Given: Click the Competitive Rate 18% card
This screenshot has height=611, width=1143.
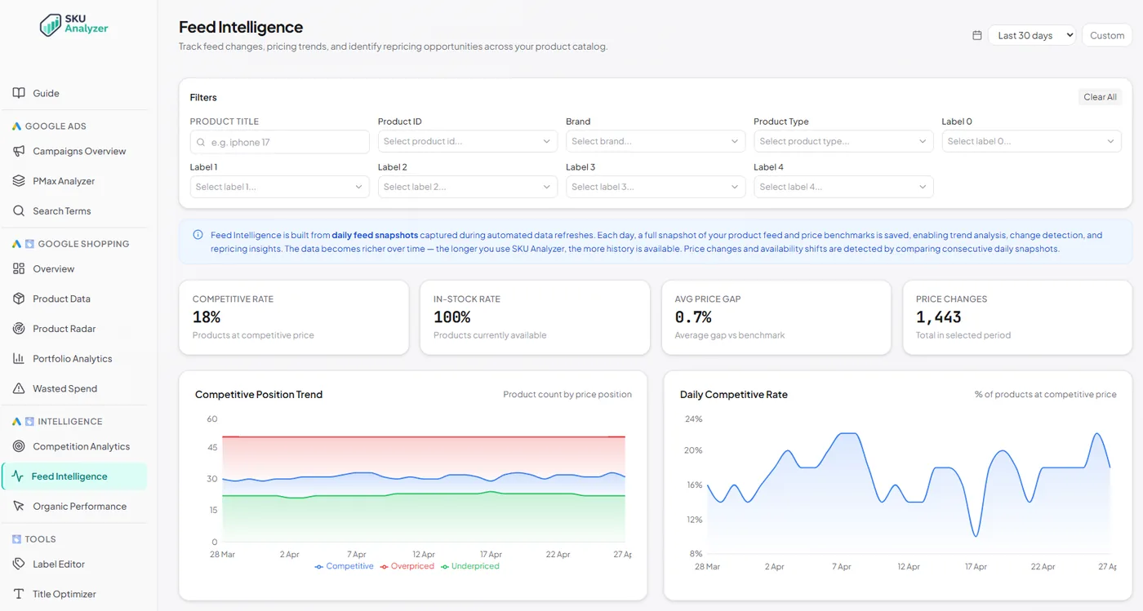Looking at the screenshot, I should (x=294, y=317).
